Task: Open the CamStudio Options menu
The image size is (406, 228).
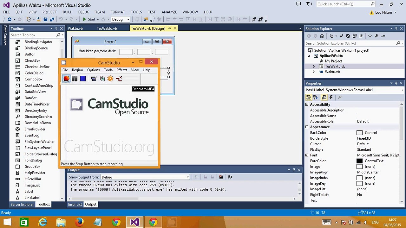Action: click(93, 70)
